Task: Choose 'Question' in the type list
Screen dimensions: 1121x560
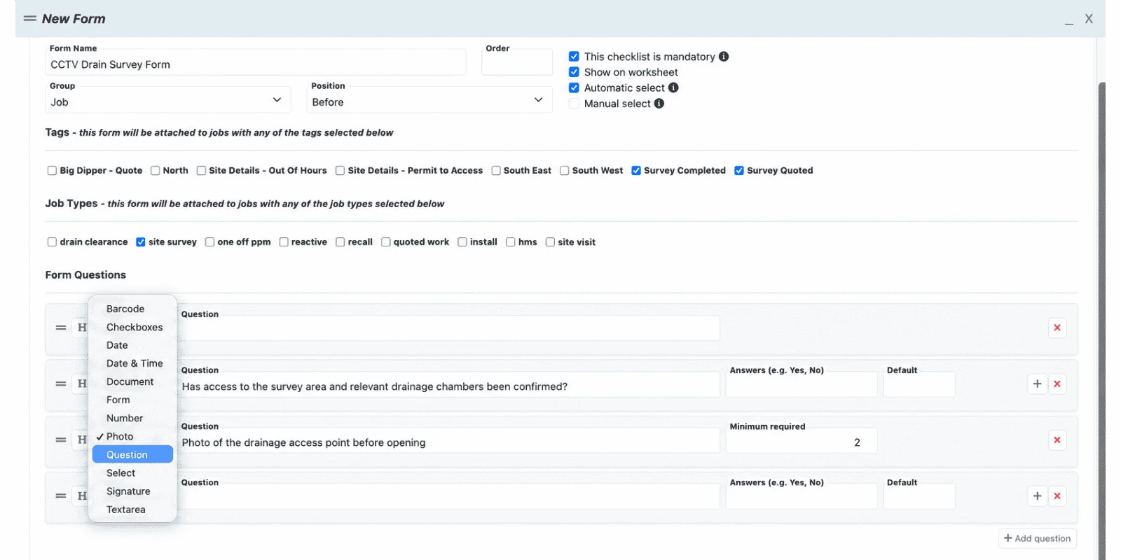Action: (132, 454)
